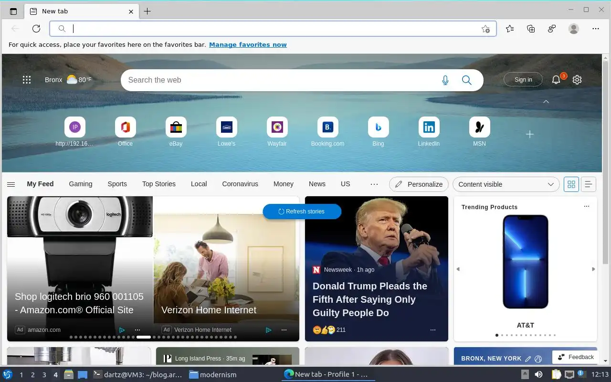
Task: Open a new tab with plus button
Action: [147, 11]
